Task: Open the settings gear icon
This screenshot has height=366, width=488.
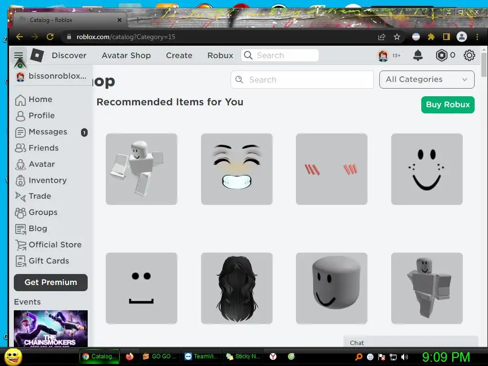Action: (x=469, y=55)
